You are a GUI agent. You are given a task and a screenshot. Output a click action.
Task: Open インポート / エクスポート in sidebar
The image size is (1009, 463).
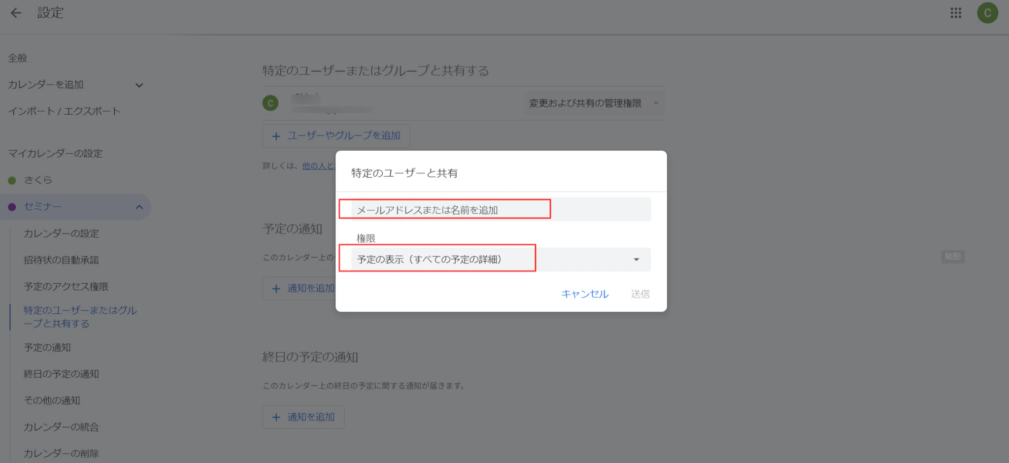[64, 111]
